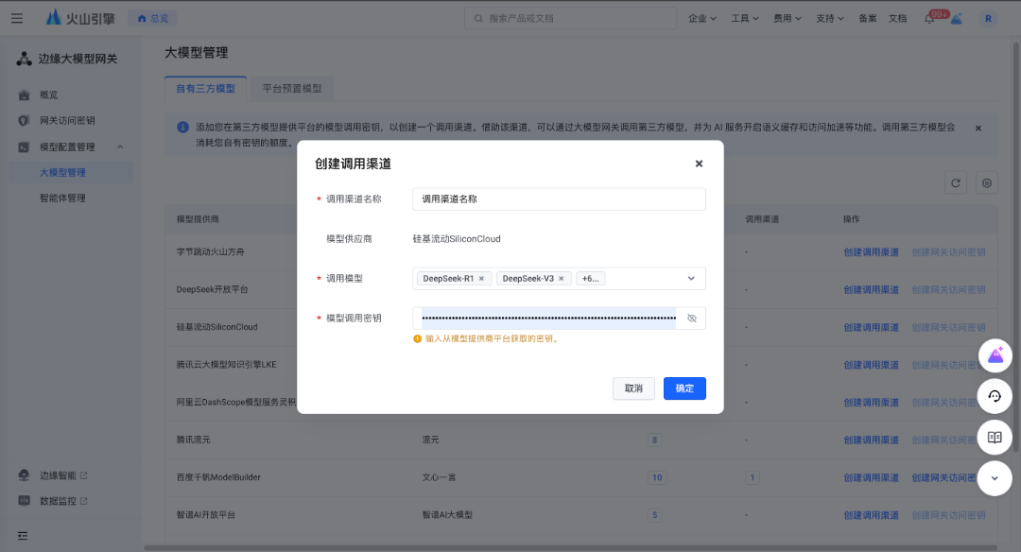The height and width of the screenshot is (552, 1021).
Task: Click model count badge 8 for 腾讯混元
Action: [654, 440]
